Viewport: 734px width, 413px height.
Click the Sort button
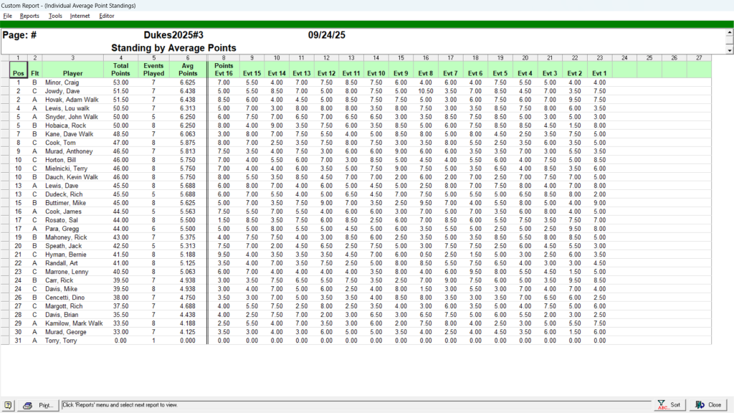(x=669, y=405)
